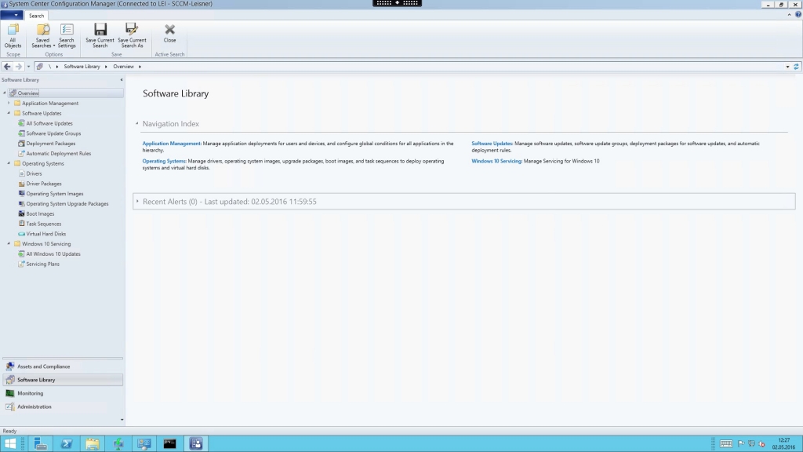This screenshot has height=452, width=803.
Task: Go forward with the navigation arrow
Action: pos(19,67)
